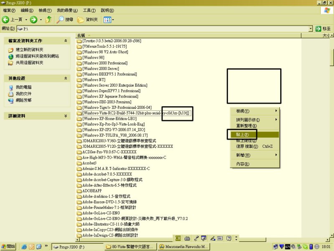Select the Adobe-Acrobat-7.0.5-XXXXXX folder name
Screen dimensions: 334x251
point(107,174)
